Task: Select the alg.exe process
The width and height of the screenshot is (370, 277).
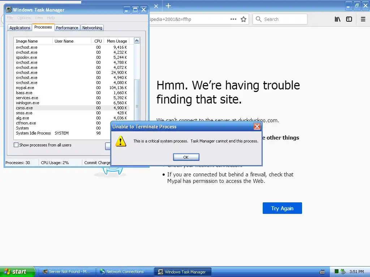Action: pyautogui.click(x=72, y=118)
